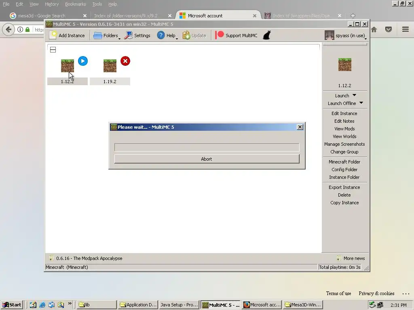Click Delete in the side panel
Screen dimensions: 414x310
click(344, 195)
